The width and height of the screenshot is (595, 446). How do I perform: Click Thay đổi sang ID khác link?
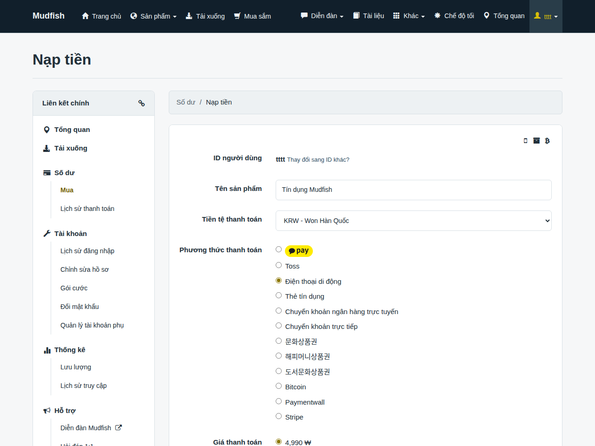tap(318, 160)
